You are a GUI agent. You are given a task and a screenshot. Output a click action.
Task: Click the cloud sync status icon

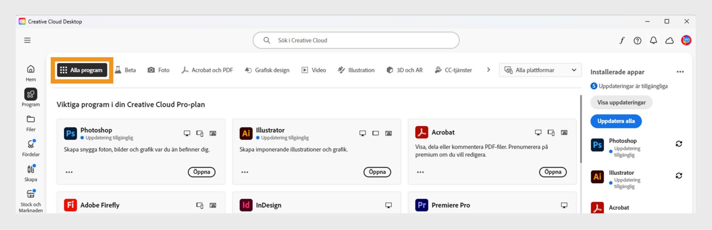coord(669,40)
